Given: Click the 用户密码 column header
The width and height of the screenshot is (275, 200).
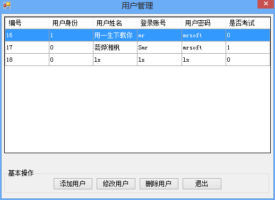Looking at the screenshot, I should pyautogui.click(x=204, y=23).
